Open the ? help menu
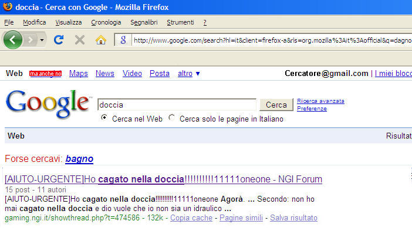The height and width of the screenshot is (228, 412). click(205, 23)
